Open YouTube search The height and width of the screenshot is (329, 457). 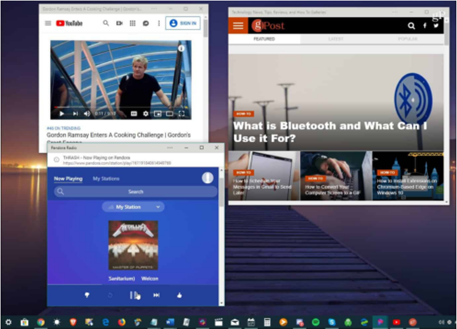(x=106, y=23)
